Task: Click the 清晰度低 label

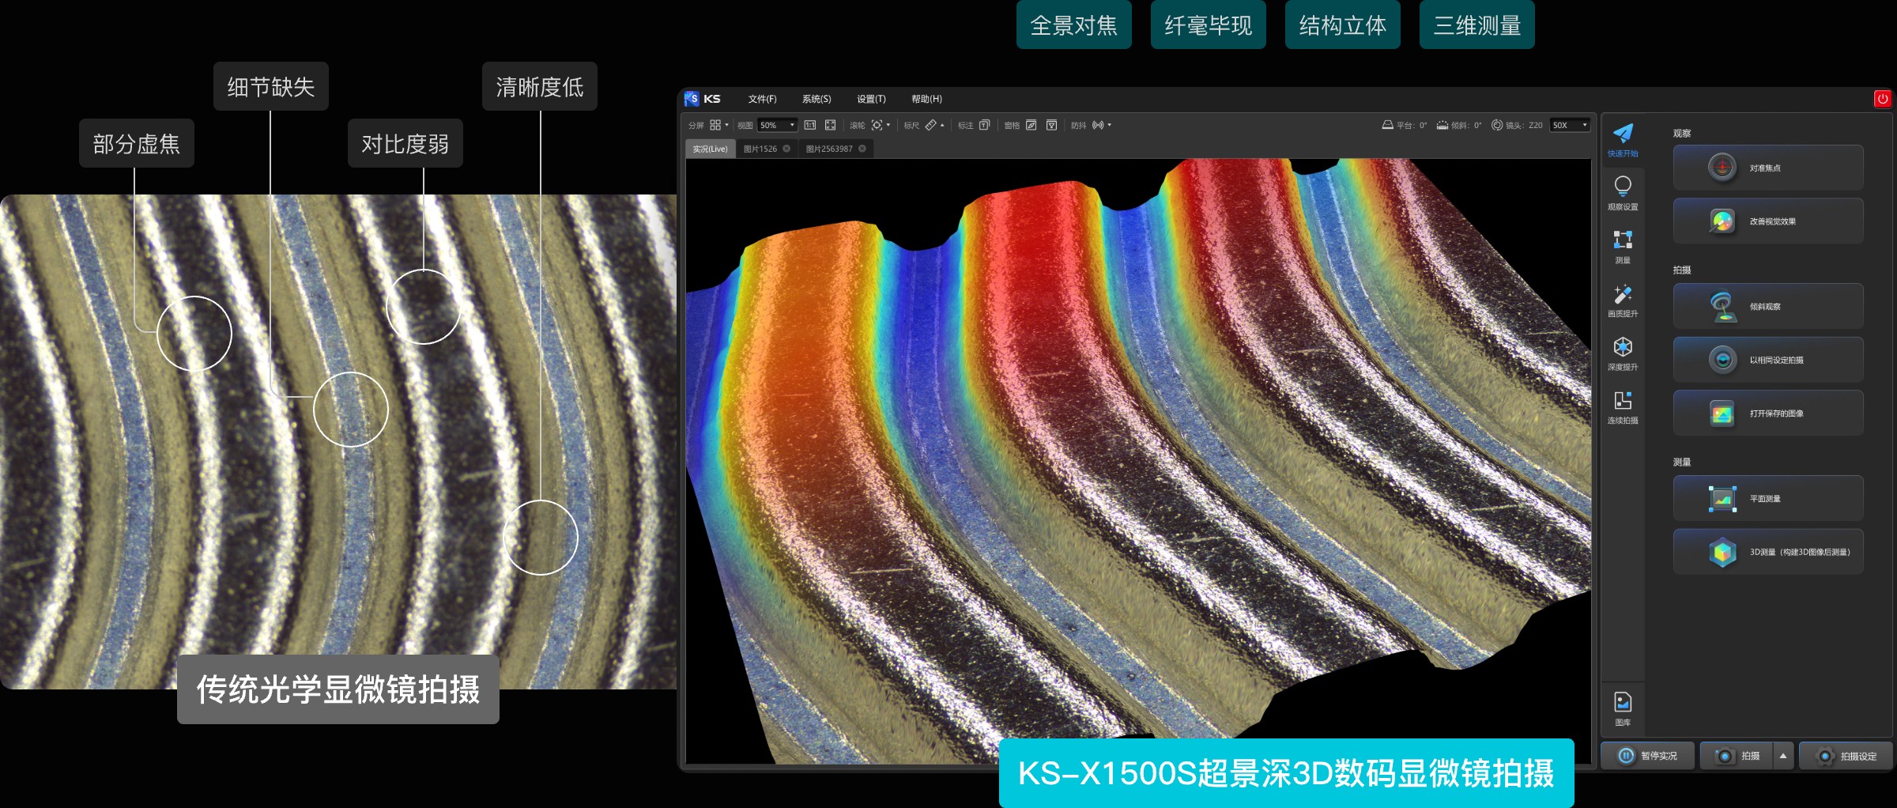Action: click(539, 86)
